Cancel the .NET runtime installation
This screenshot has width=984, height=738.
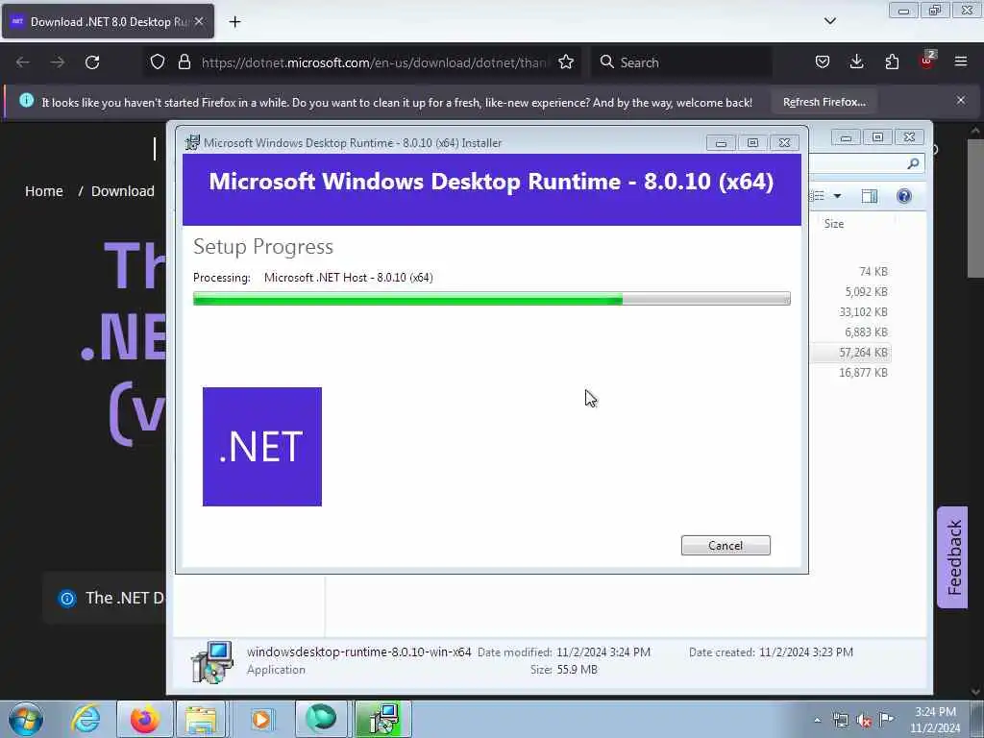click(x=726, y=546)
